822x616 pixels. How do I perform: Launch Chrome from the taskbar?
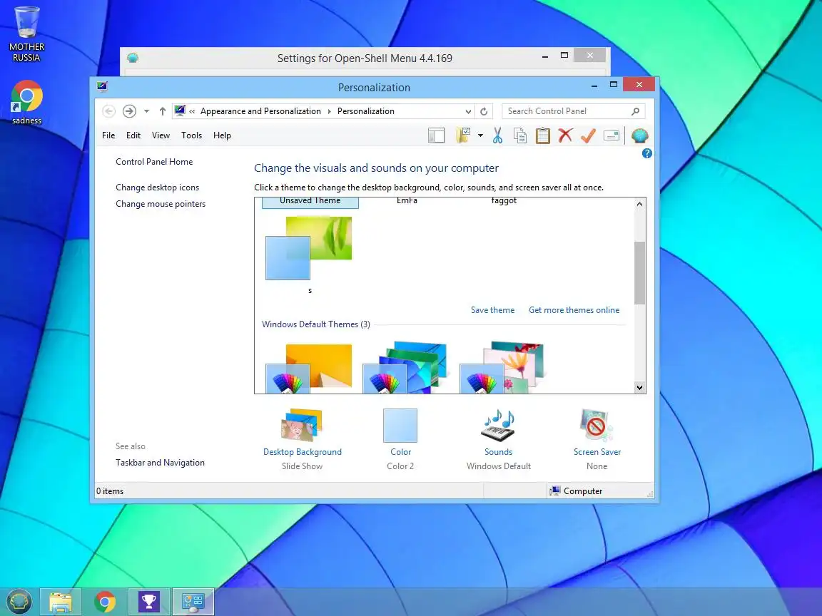pyautogui.click(x=105, y=602)
